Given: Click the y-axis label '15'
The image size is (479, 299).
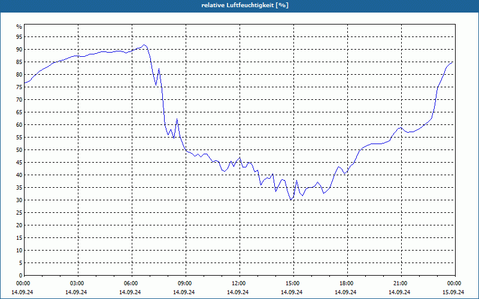Looking at the screenshot, I should [19, 237].
